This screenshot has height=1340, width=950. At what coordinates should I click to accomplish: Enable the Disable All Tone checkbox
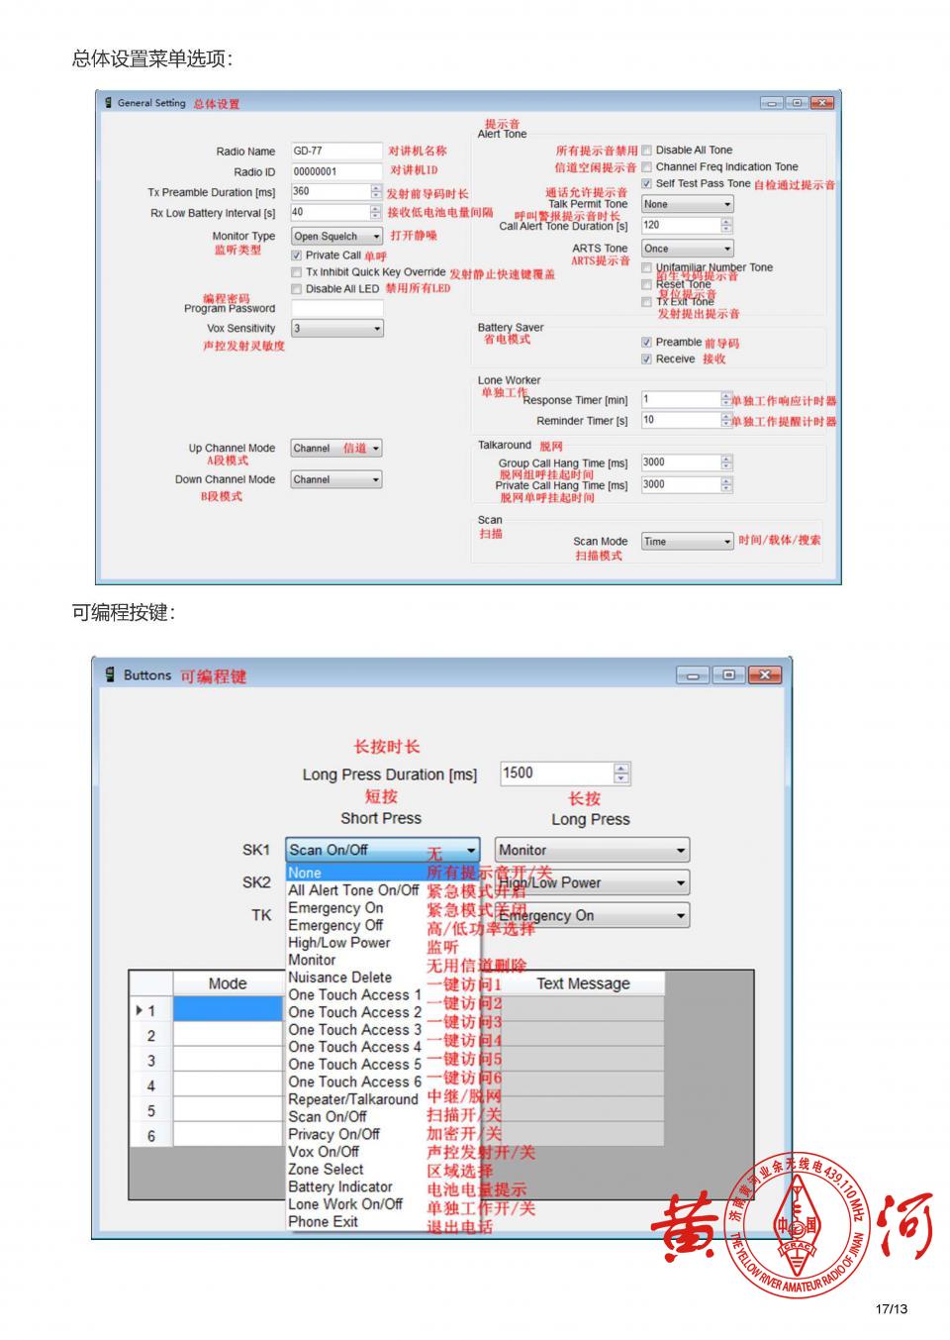(646, 151)
